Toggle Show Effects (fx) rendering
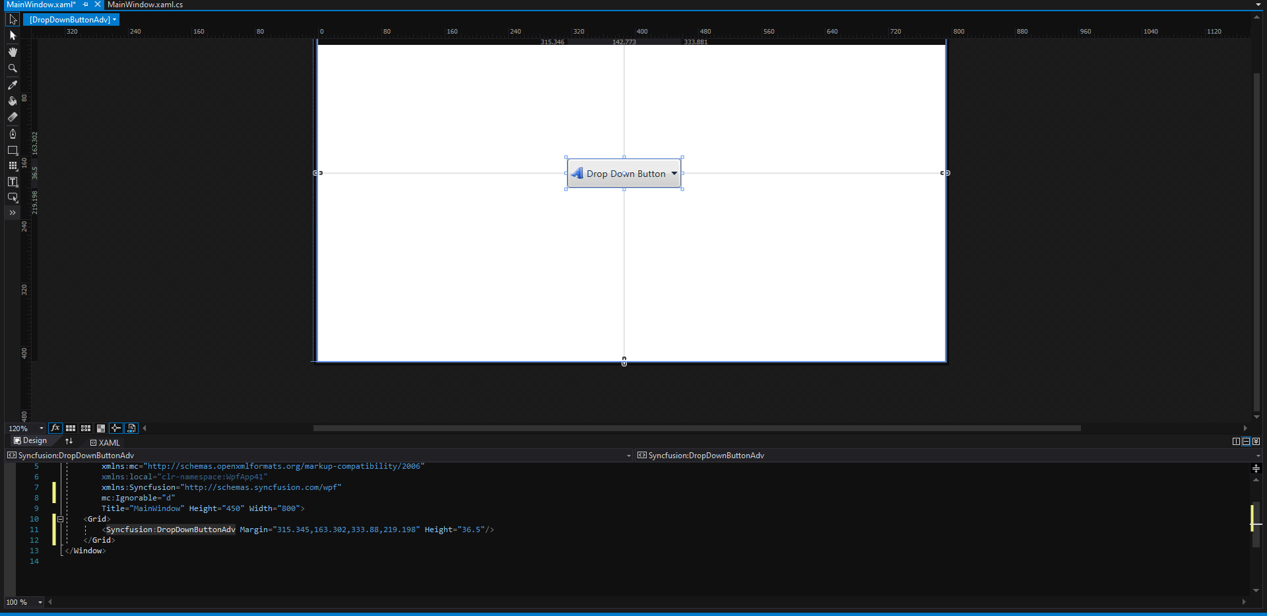 point(55,428)
